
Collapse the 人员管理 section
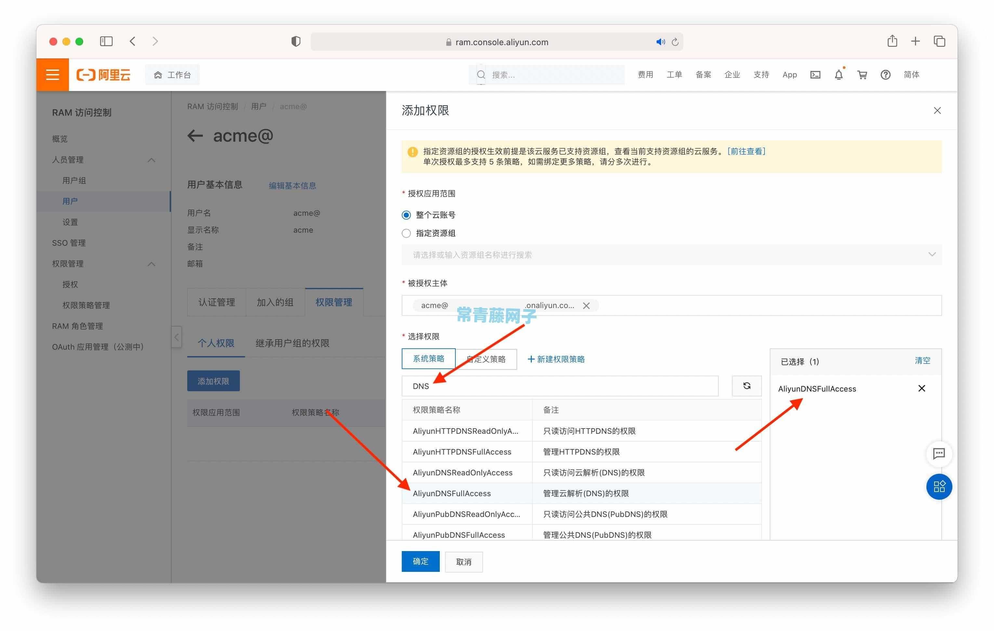click(151, 160)
